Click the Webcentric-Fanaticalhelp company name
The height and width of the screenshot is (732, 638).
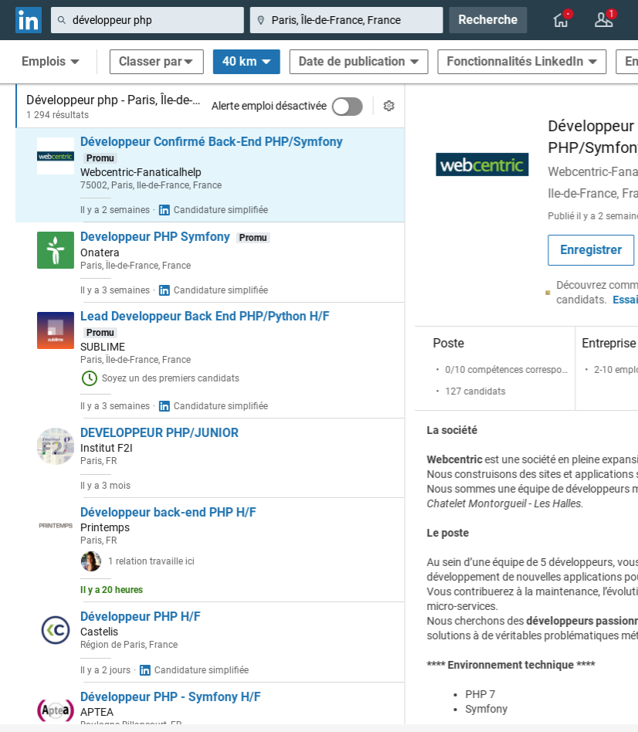pos(141,172)
